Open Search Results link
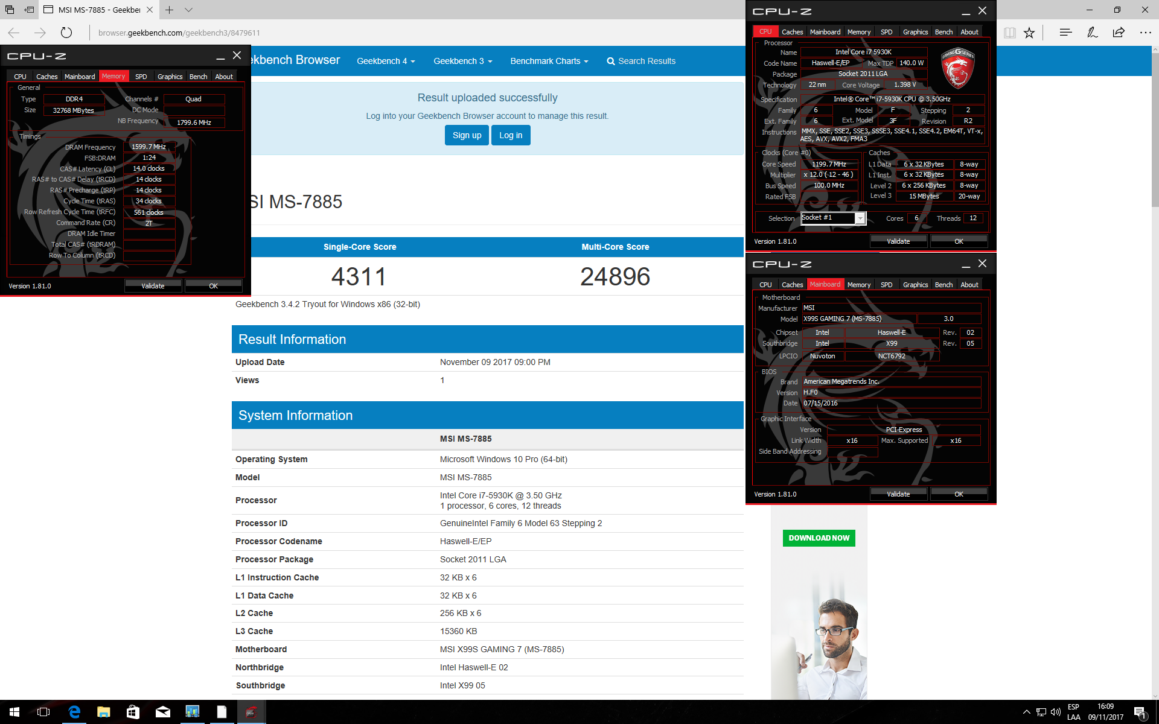 [x=641, y=61]
